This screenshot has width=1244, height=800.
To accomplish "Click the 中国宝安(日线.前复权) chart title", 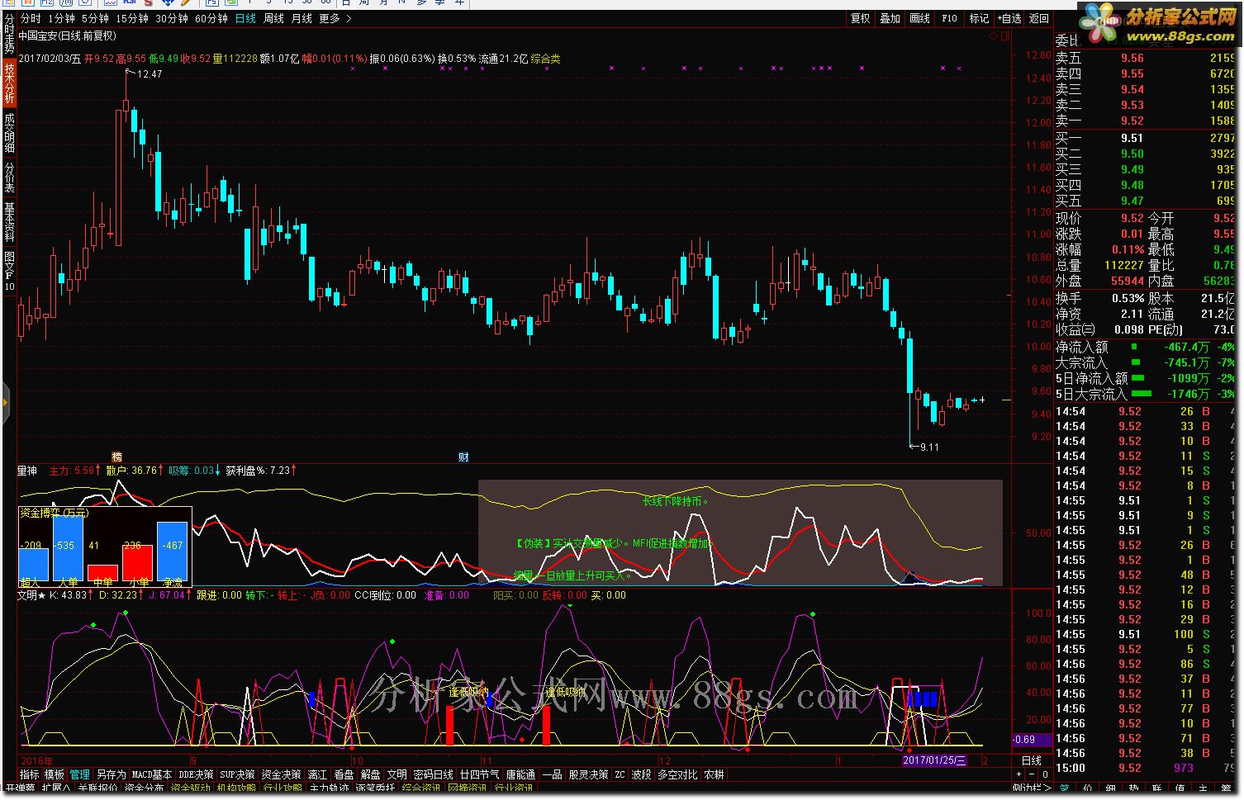I will coord(68,36).
